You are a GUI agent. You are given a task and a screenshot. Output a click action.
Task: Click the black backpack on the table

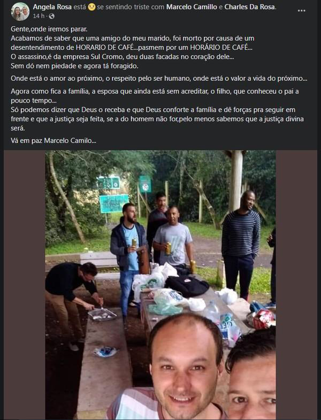click(187, 287)
